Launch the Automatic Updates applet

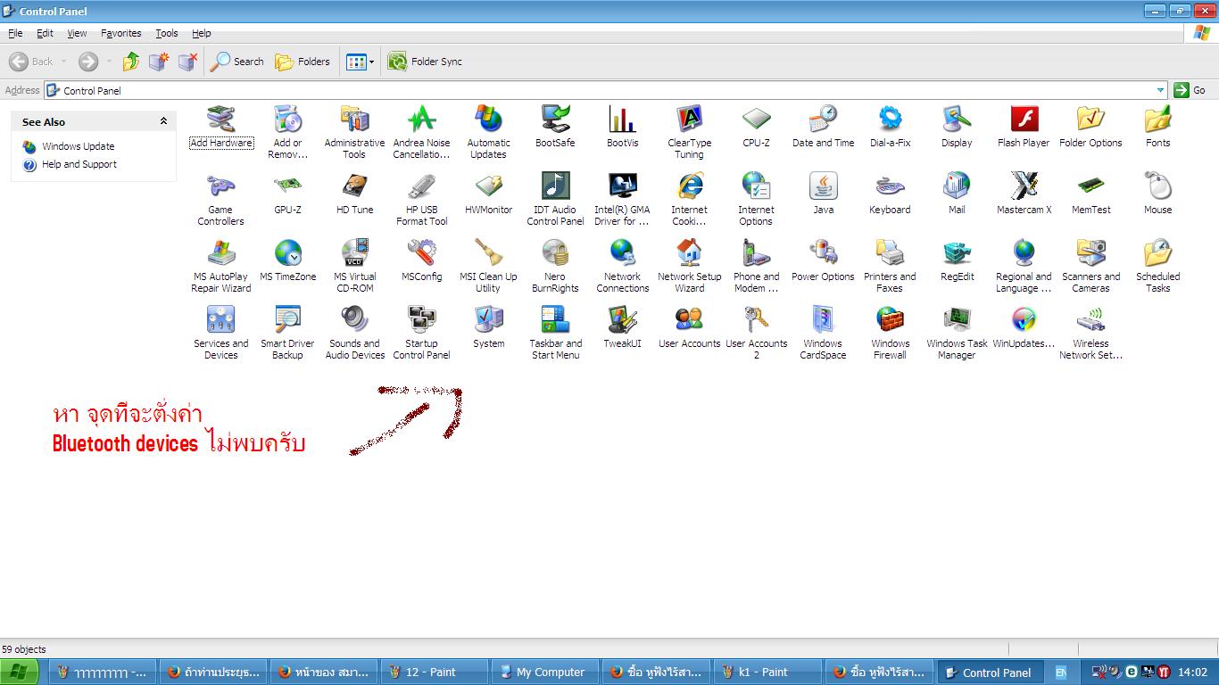point(488,133)
